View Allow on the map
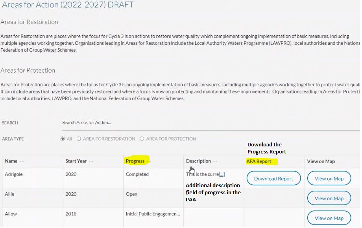Viewport: 362px width, 228px height. (x=329, y=218)
